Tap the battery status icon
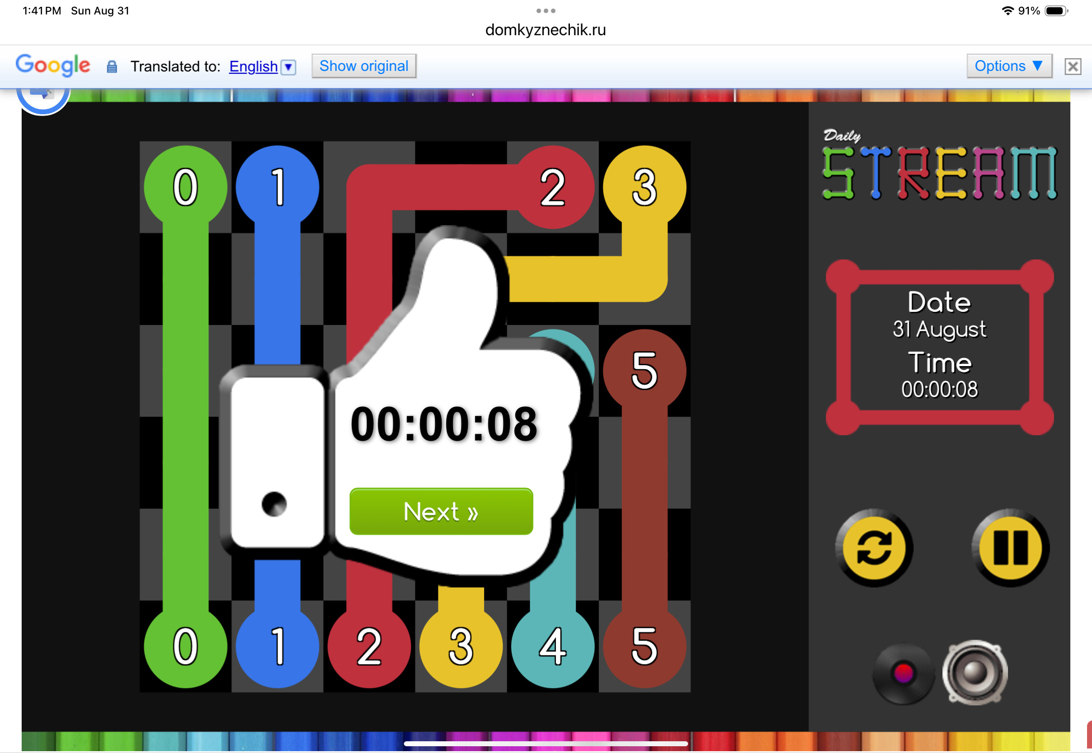This screenshot has height=753, width=1092. tap(1056, 10)
